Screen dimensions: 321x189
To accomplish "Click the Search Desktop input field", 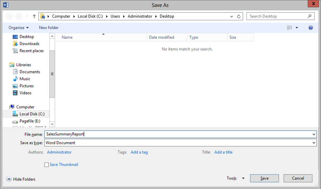I will (276, 16).
